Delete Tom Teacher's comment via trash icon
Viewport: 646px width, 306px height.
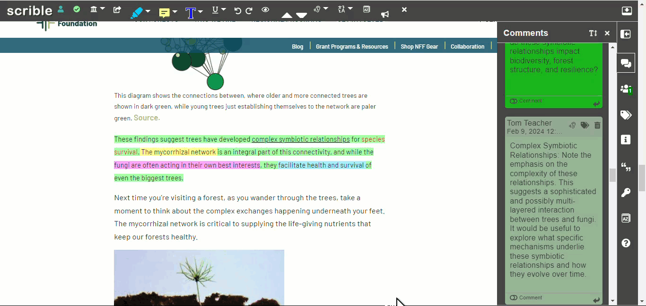pos(597,125)
